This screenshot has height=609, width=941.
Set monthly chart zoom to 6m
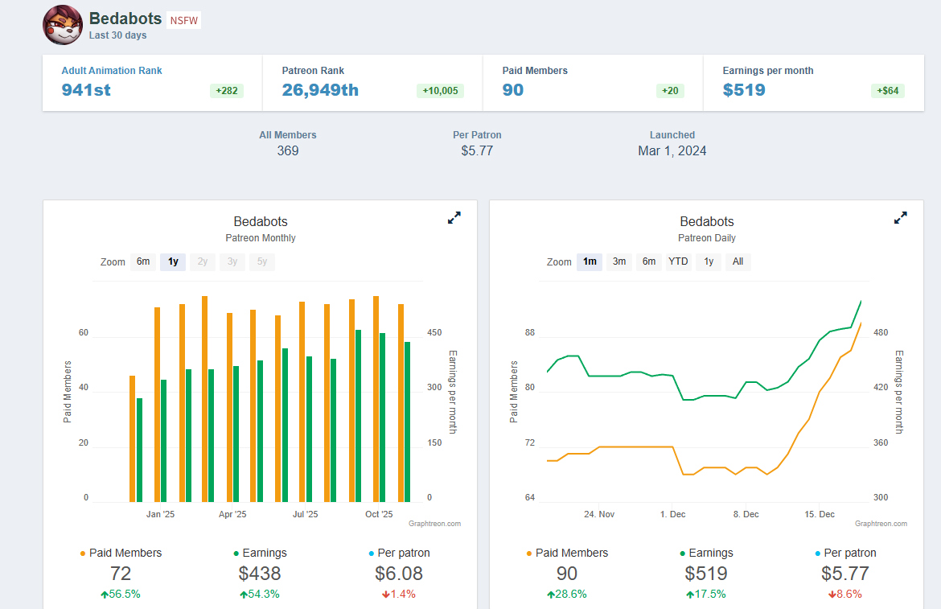point(143,261)
